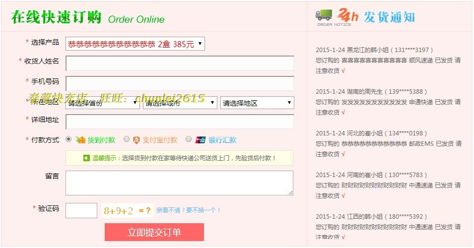Screen dimensions: 474x248
Task: Click the Alipay shield icon
Action: tap(136, 140)
